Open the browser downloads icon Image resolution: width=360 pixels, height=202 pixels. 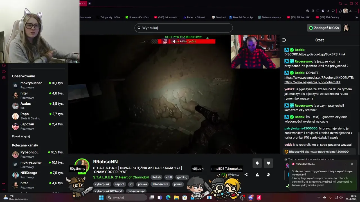coord(350,11)
